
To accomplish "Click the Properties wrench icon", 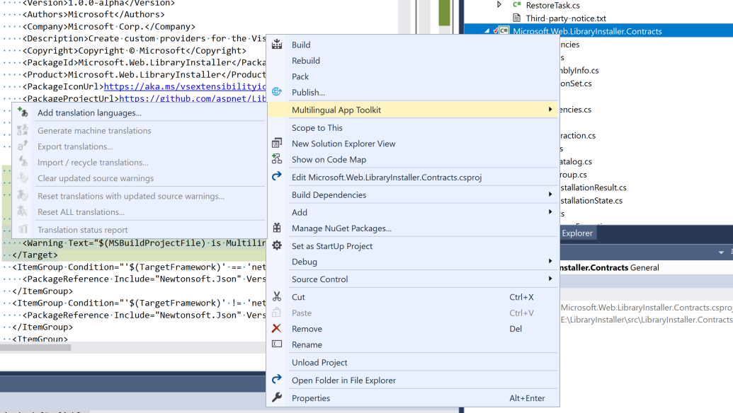I will [277, 397].
